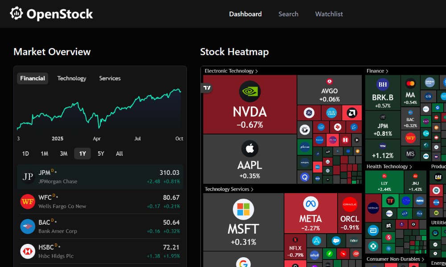Click the Wells Fargo icon in the stock list
Viewport: 446px width, 267px height.
pos(28,201)
